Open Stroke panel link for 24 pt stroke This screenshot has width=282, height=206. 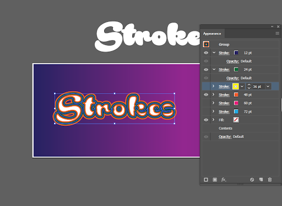[x=224, y=70]
